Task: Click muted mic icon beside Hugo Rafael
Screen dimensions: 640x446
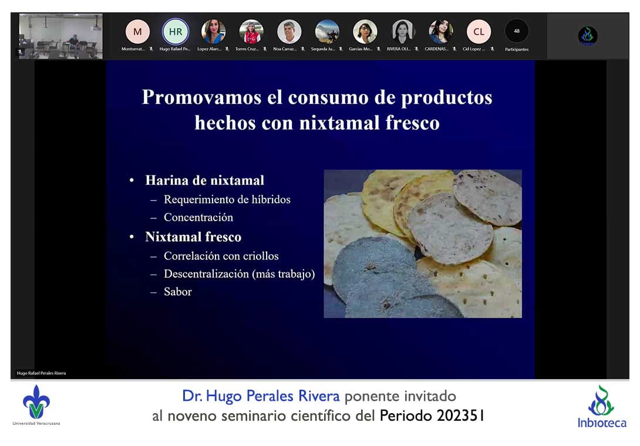Action: tap(189, 49)
